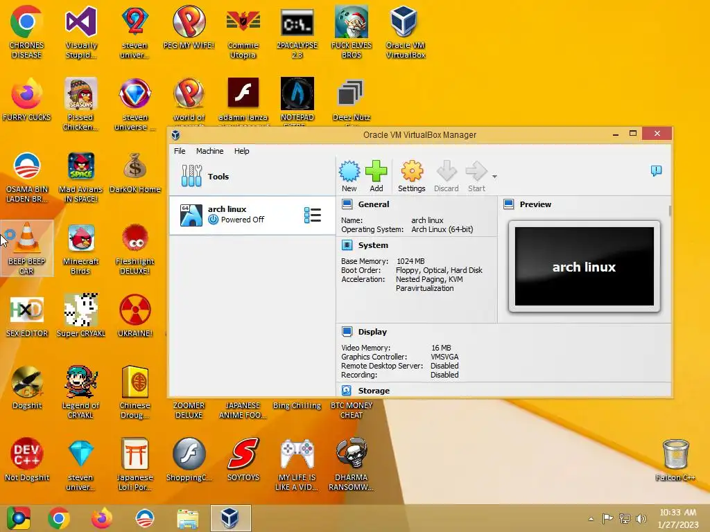Image resolution: width=710 pixels, height=532 pixels.
Task: Select the UKRAINE! radiation icon
Action: click(135, 315)
